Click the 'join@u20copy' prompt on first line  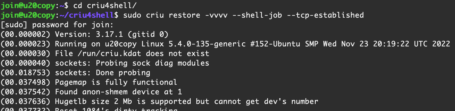[x=28, y=5]
